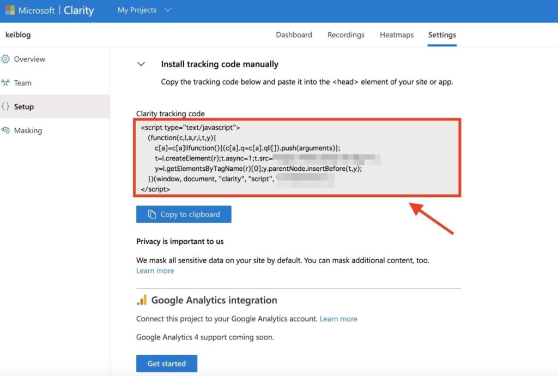
Task: Open the My Projects dropdown
Action: point(144,10)
